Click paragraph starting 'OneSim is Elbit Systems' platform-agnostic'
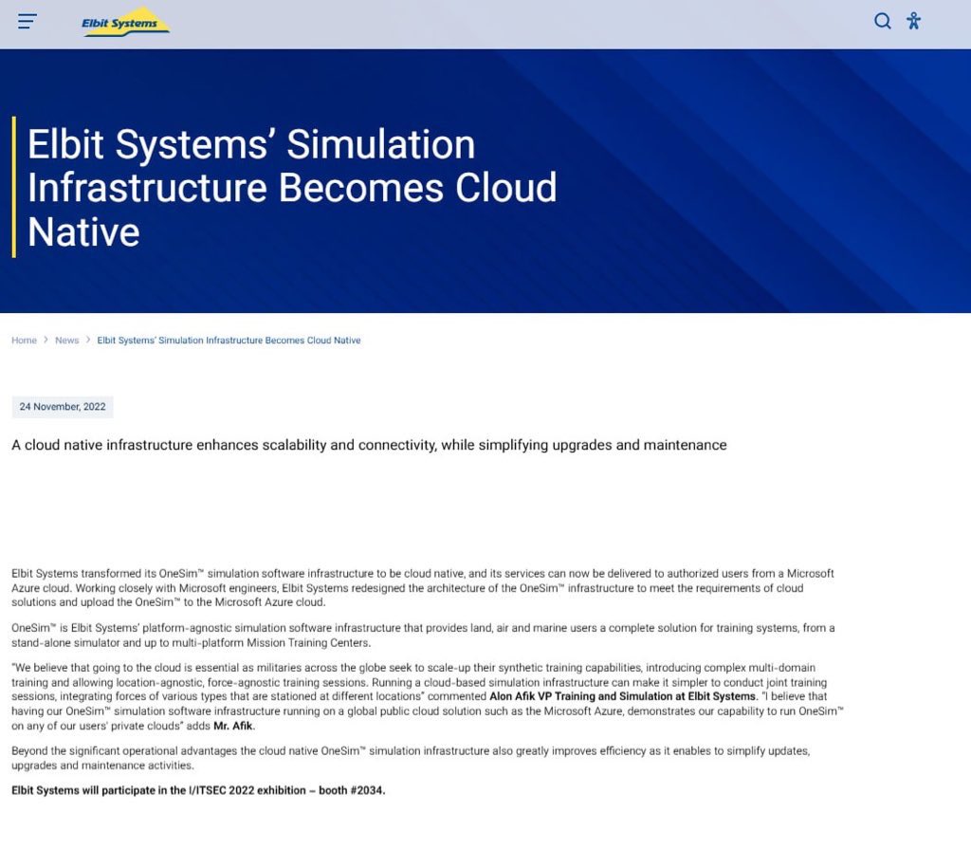This screenshot has height=849, width=971. click(x=422, y=635)
